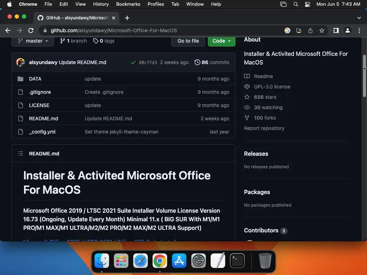Click Stage Manager icon in menu bar
The height and width of the screenshot is (275, 367).
pyautogui.click(x=283, y=4)
